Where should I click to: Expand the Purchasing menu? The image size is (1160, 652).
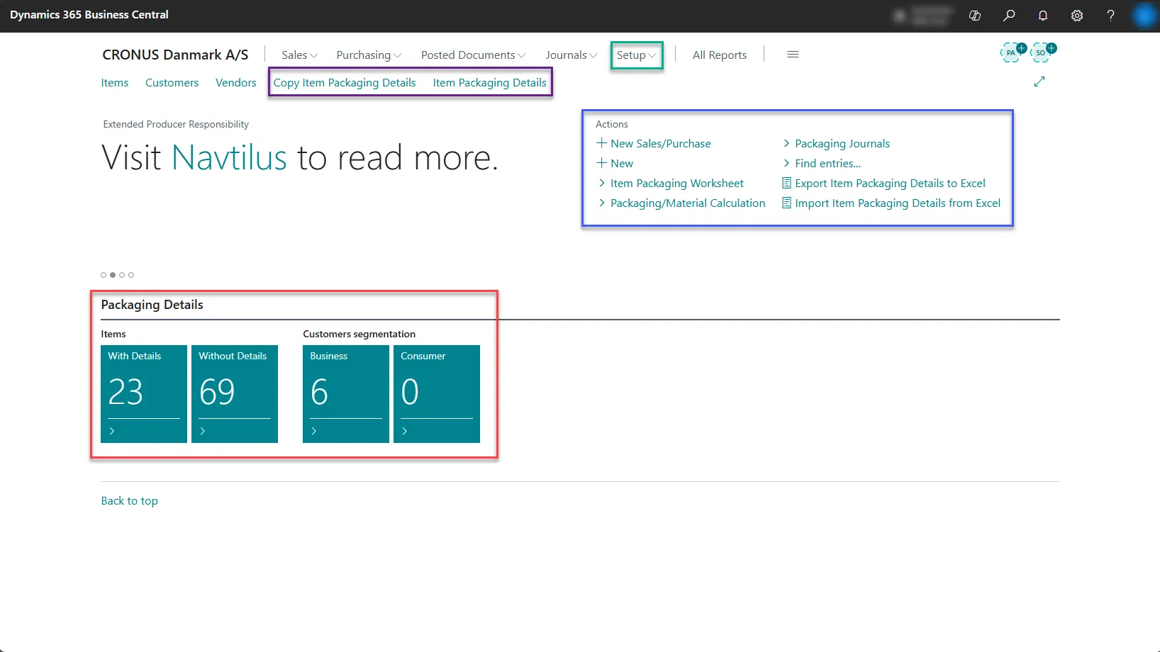point(369,55)
